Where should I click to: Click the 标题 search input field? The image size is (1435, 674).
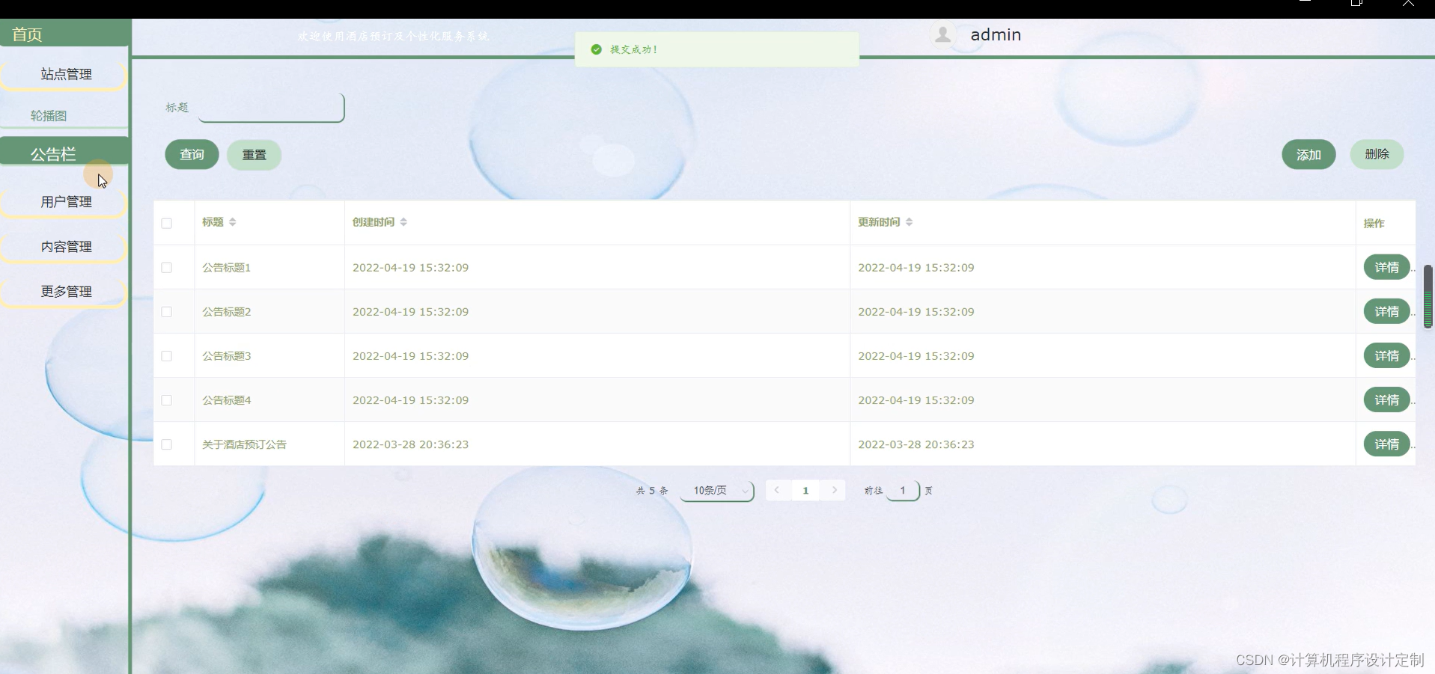coord(271,108)
